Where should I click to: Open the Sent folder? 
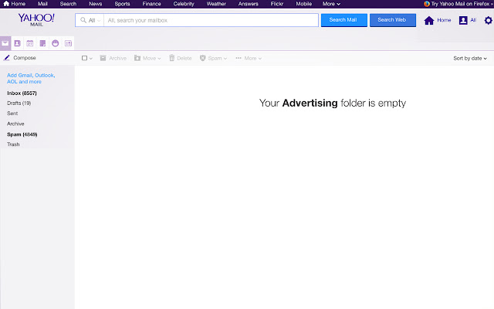[x=12, y=114]
